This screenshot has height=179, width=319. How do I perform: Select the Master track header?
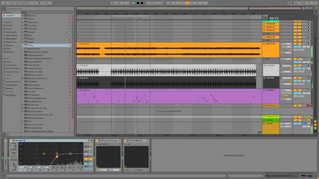[271, 128]
